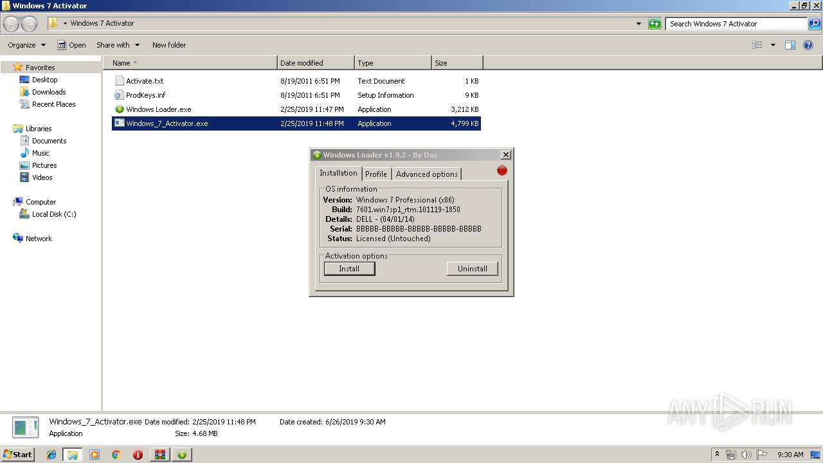This screenshot has width=823, height=463.
Task: Click the Search Windows 7 Activator field
Action: tap(736, 24)
